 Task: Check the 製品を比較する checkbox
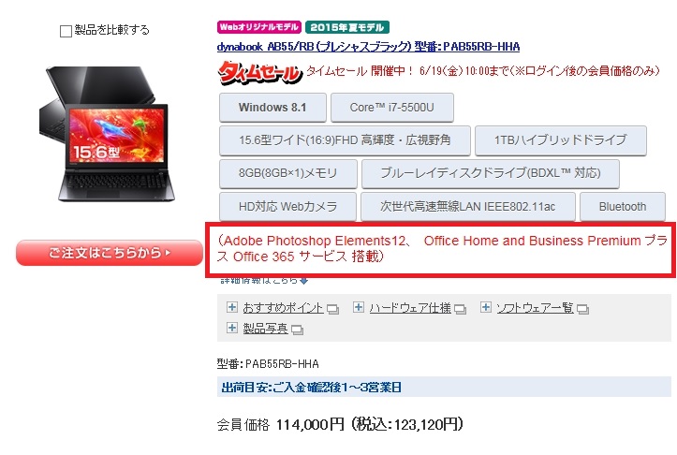click(x=66, y=31)
